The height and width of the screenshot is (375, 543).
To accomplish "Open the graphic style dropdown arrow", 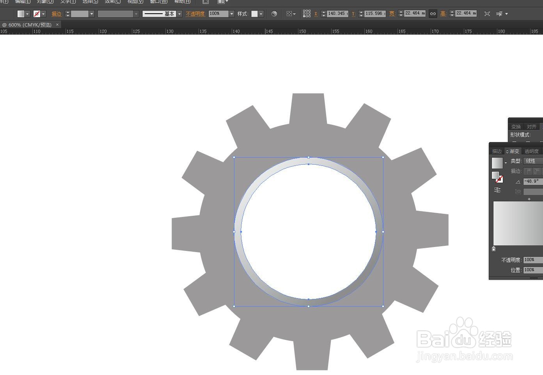I will pyautogui.click(x=261, y=14).
